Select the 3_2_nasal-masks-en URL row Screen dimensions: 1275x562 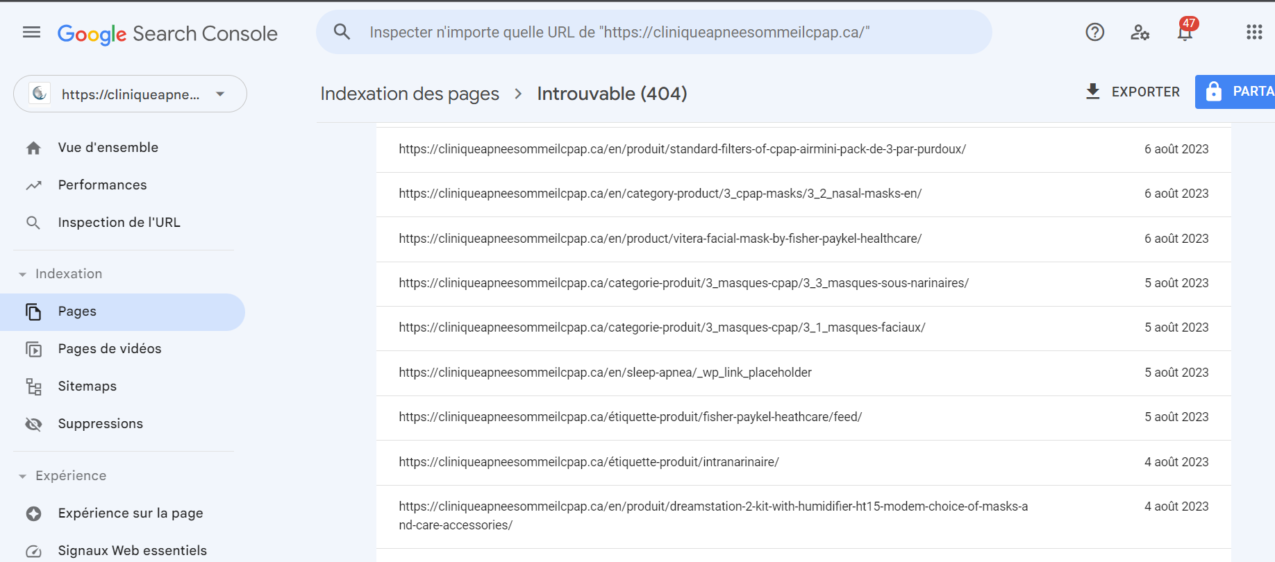[803, 194]
